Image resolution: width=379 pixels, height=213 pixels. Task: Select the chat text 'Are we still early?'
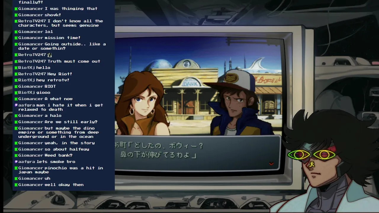tap(71, 122)
